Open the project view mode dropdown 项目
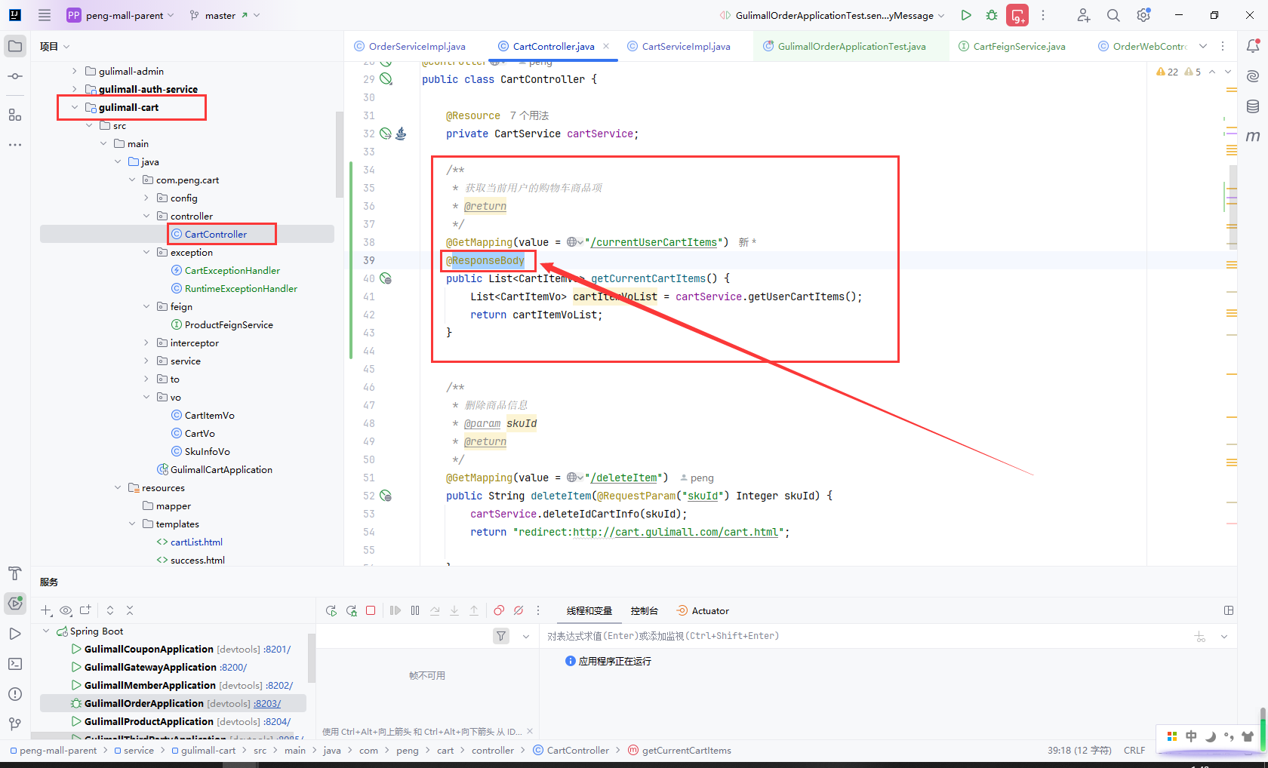The width and height of the screenshot is (1268, 768). click(55, 46)
